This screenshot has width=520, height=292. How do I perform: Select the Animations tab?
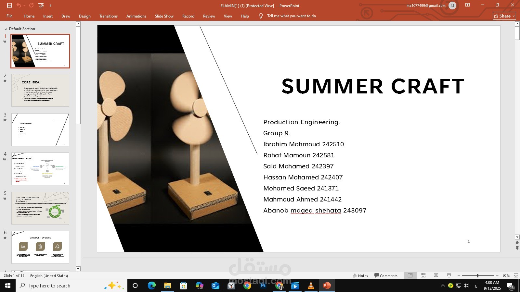pyautogui.click(x=136, y=16)
